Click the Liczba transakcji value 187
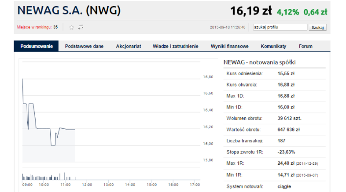The width and height of the screenshot is (346, 192). [x=281, y=141]
